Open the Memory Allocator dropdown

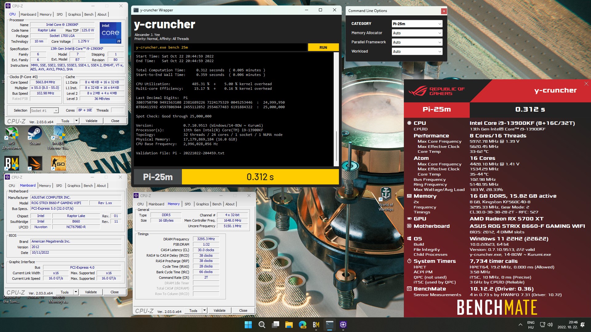click(417, 33)
